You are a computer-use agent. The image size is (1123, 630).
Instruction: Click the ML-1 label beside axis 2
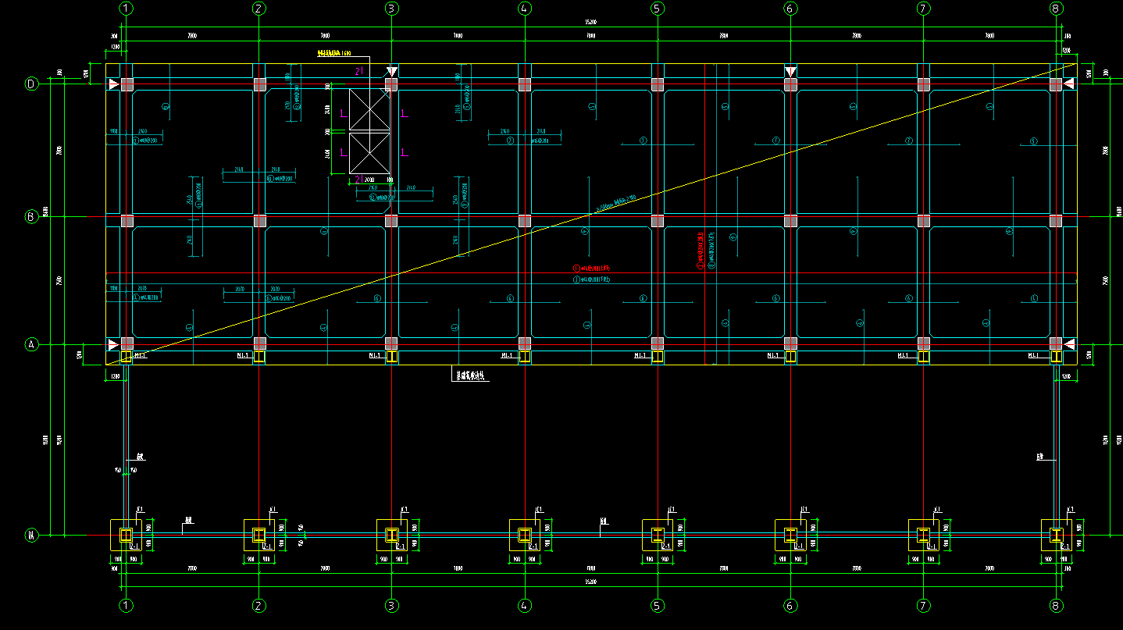[243, 355]
